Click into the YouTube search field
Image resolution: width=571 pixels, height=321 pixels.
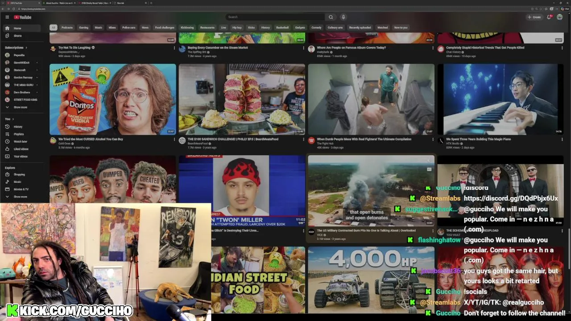(276, 17)
